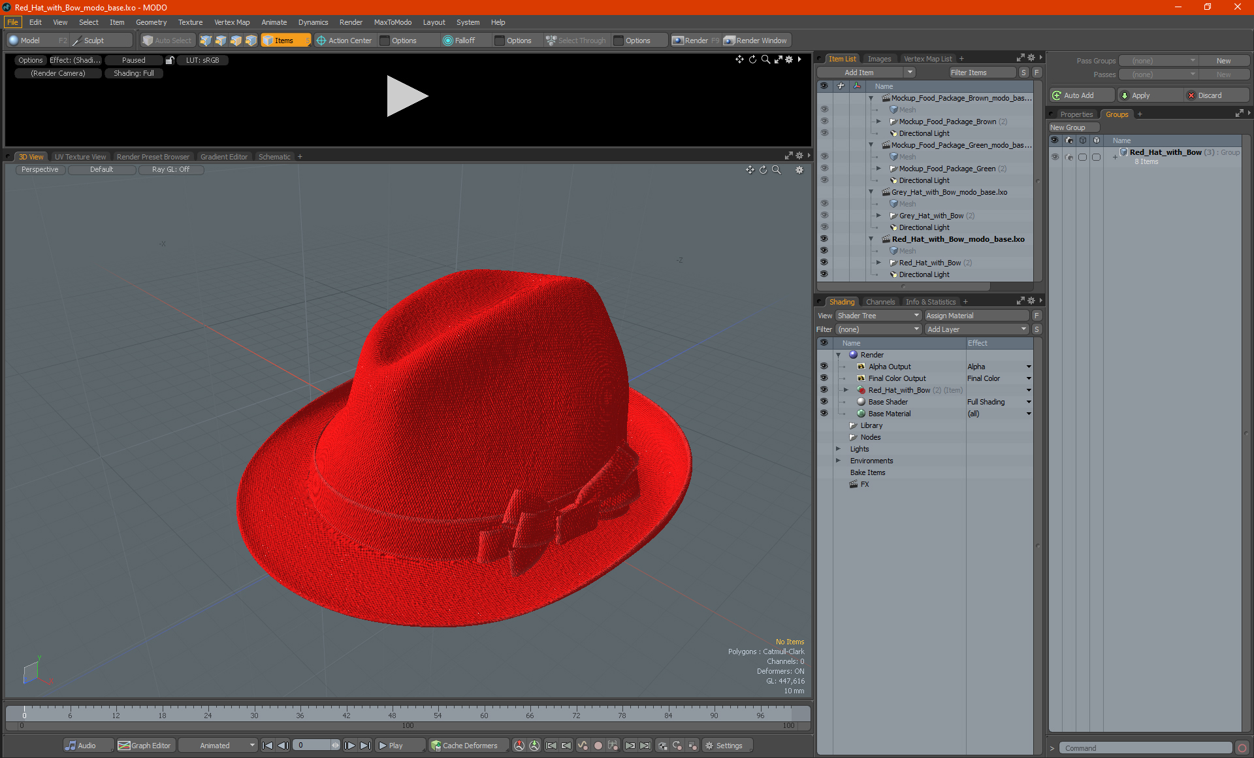Expand Lights in Shader Tree
The height and width of the screenshot is (758, 1254).
pos(838,449)
